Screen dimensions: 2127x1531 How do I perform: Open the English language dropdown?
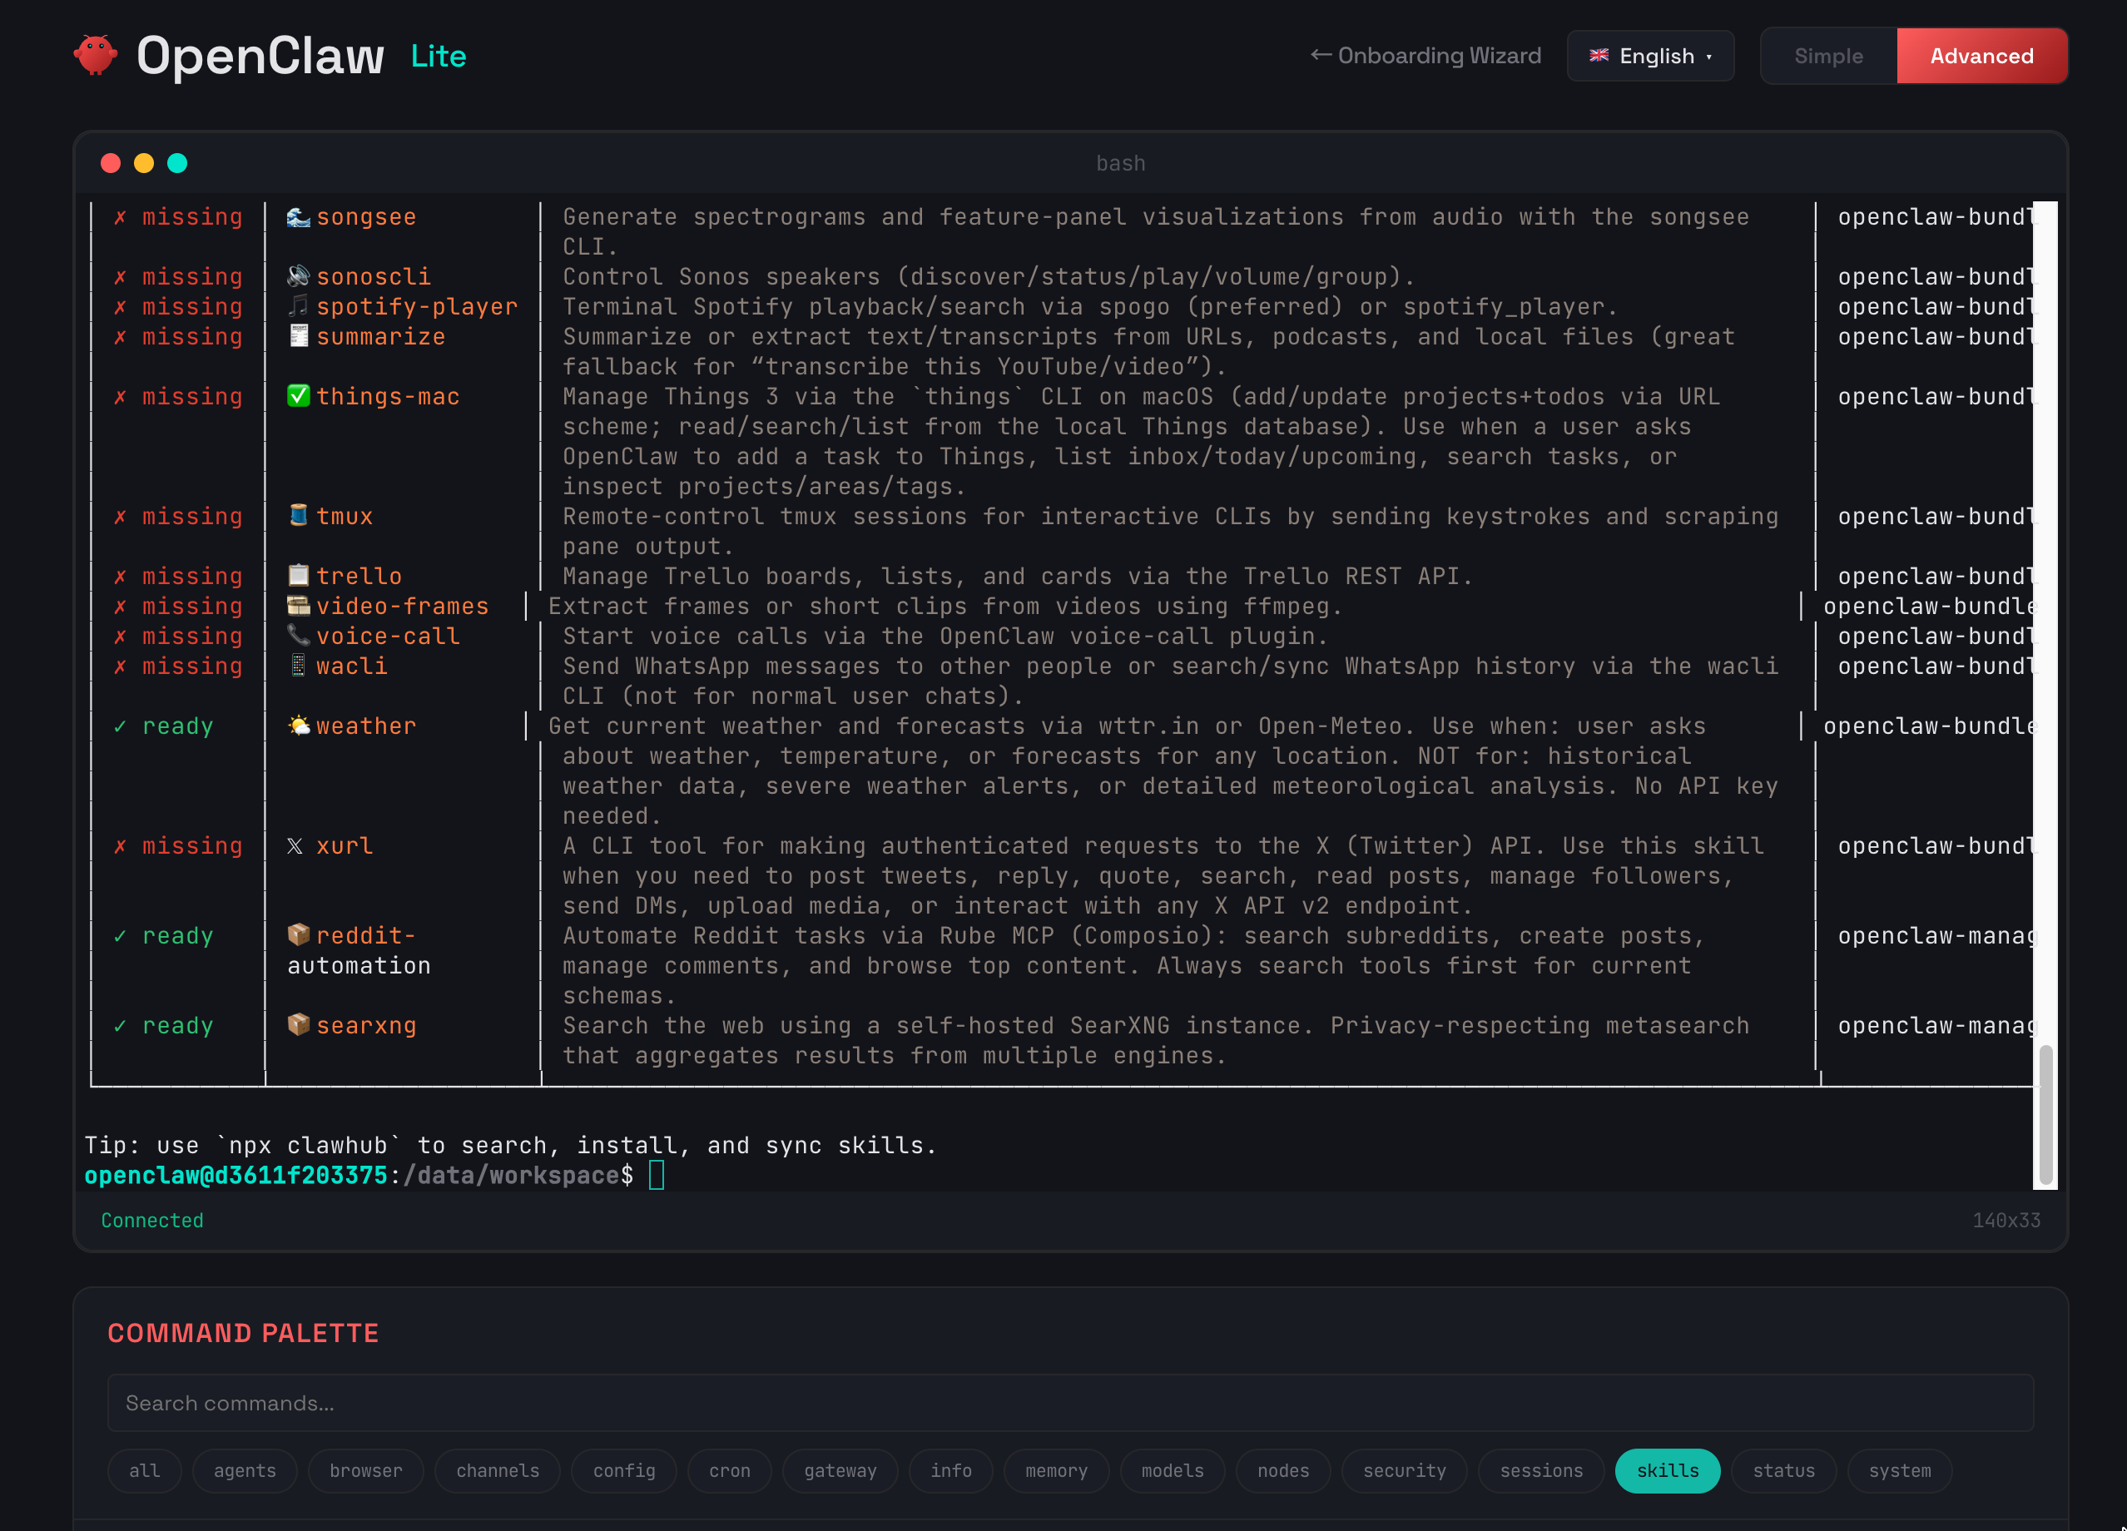(x=1649, y=55)
